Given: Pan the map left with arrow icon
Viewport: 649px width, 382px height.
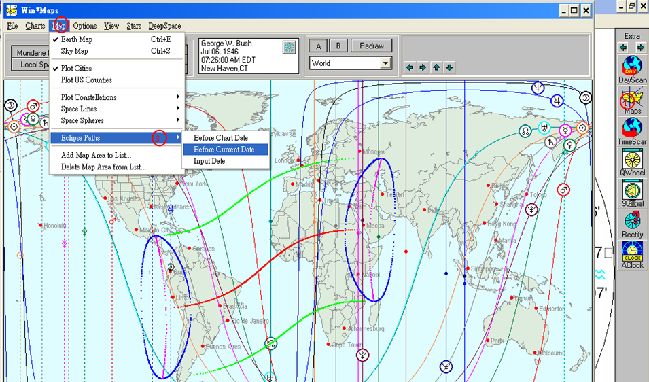Looking at the screenshot, I should click(409, 67).
